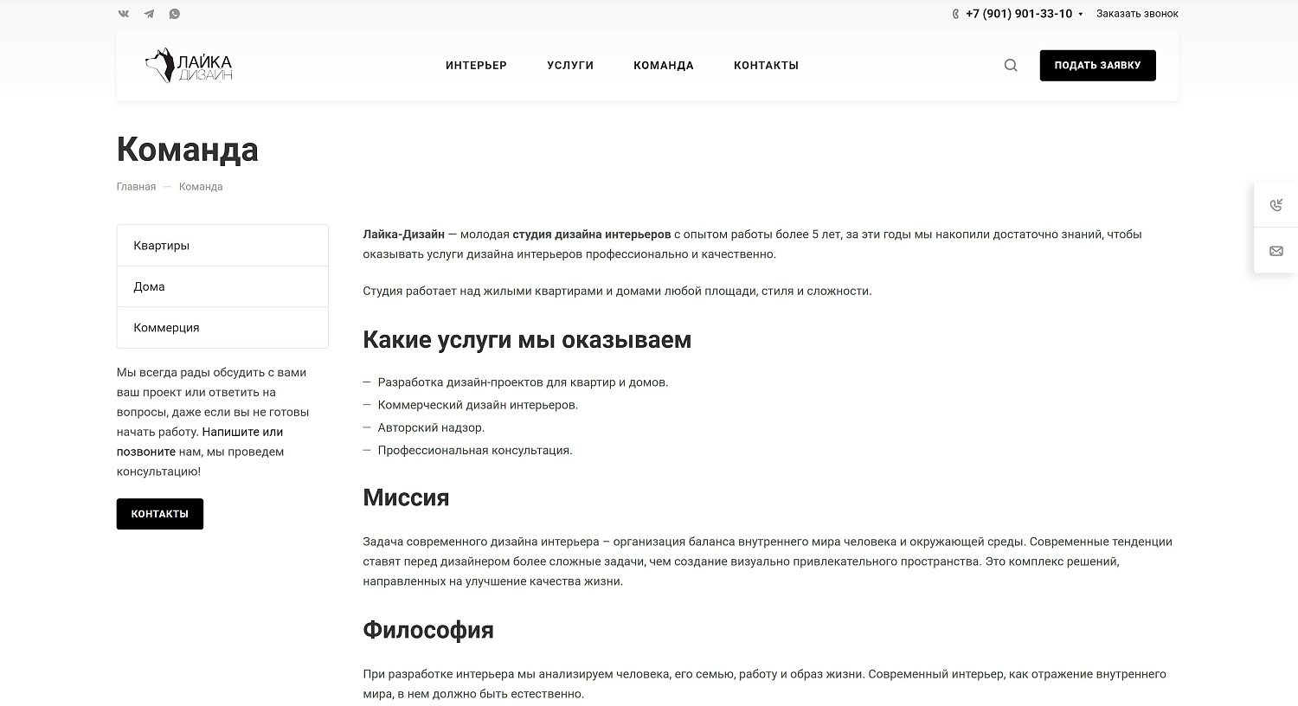Open the WhatsApp icon
The image size is (1298, 706).
tap(174, 13)
